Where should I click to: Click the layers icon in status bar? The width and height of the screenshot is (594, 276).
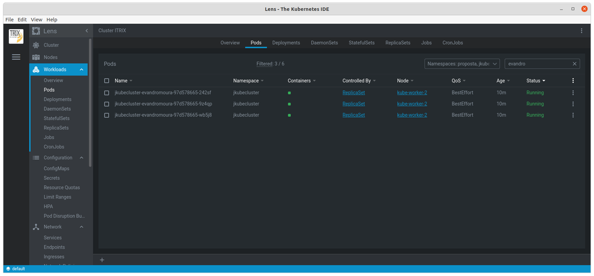(8, 269)
